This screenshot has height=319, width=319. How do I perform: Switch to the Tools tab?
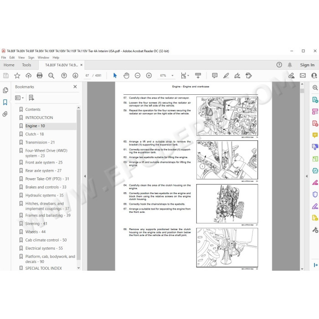[26, 65]
